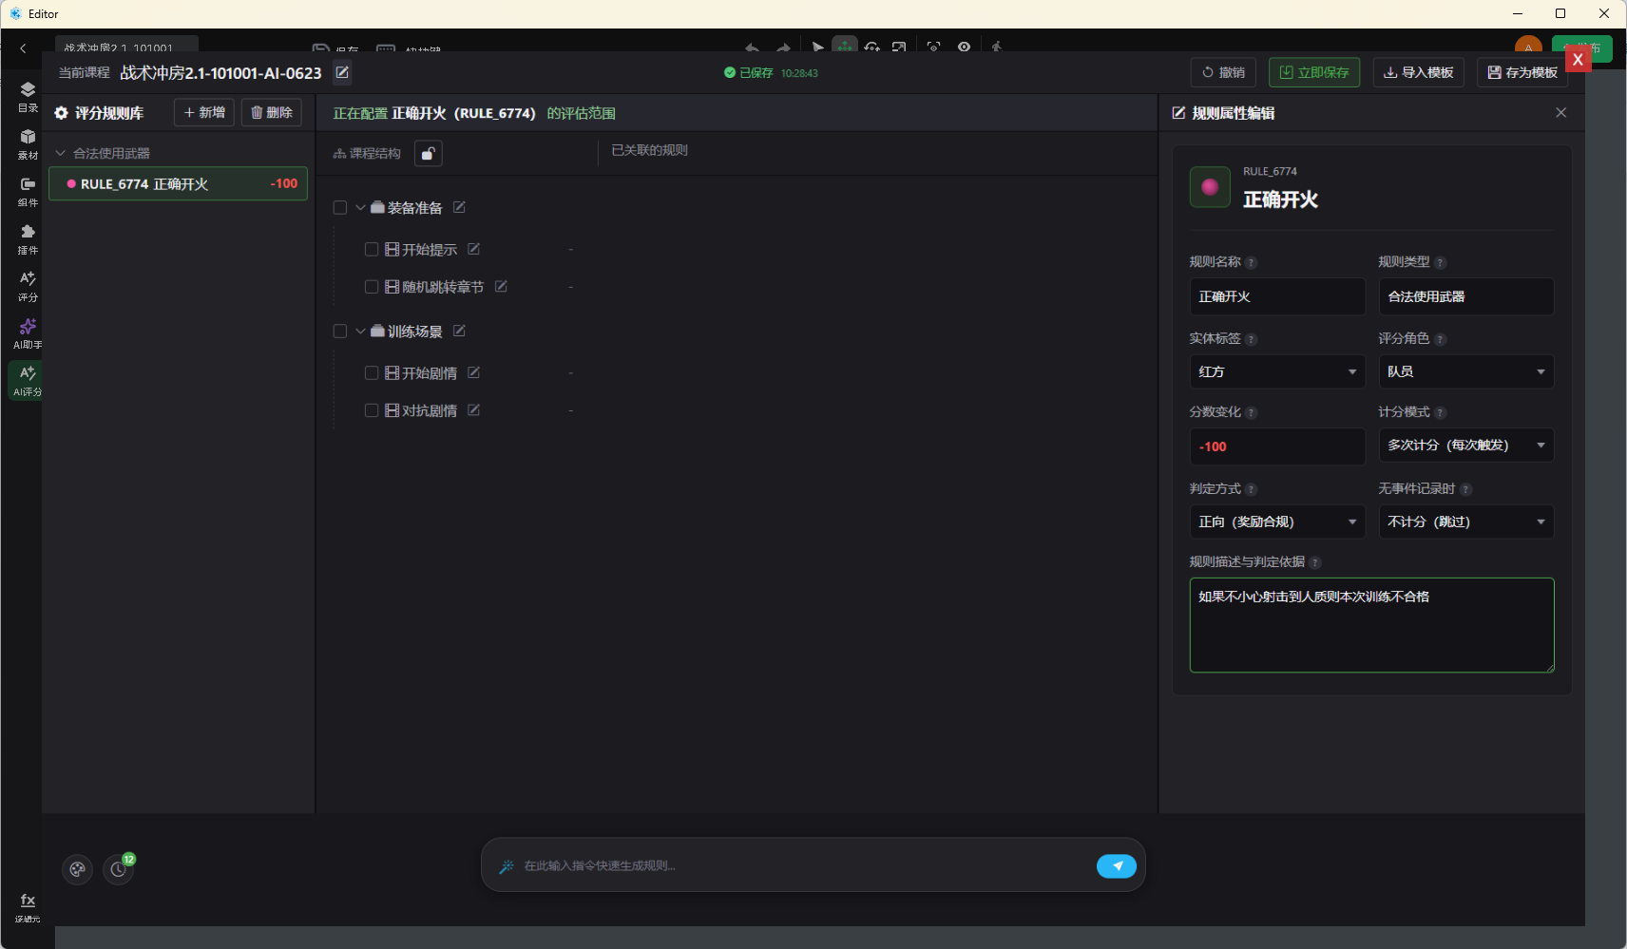The height and width of the screenshot is (949, 1627).
Task: Click the 规则类型 field showing 合法使用武器
Action: click(1466, 296)
